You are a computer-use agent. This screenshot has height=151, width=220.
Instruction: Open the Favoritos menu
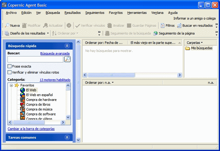pos(116,13)
